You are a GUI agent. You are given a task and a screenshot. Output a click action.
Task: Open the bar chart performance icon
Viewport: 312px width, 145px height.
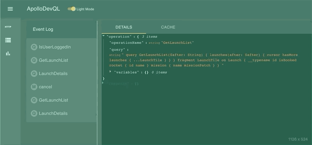[8, 53]
